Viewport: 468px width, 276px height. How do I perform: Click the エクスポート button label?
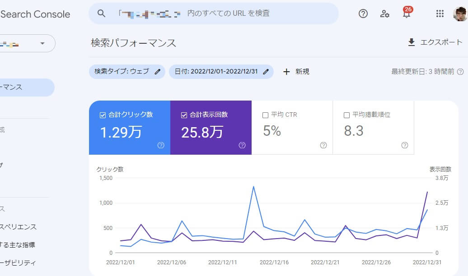[441, 42]
